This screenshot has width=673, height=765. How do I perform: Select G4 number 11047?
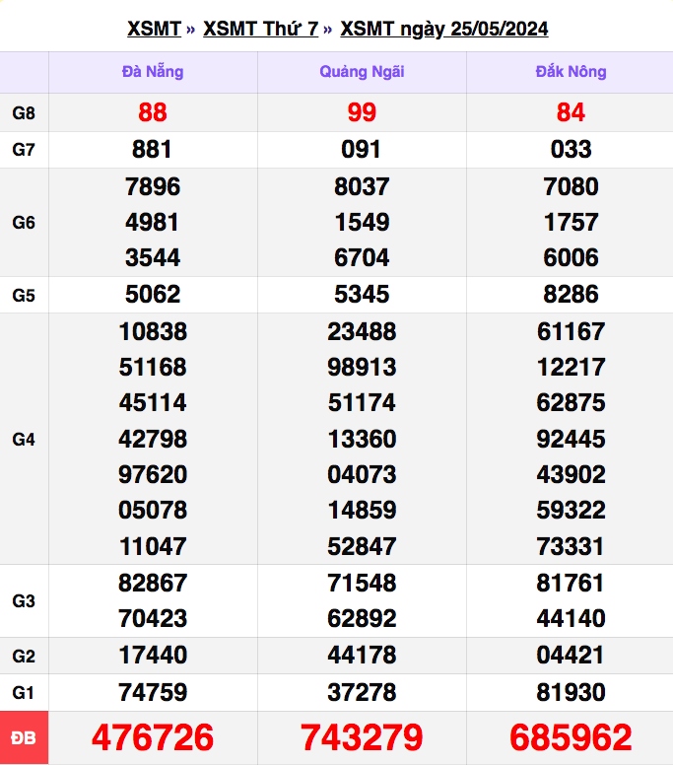pos(153,546)
